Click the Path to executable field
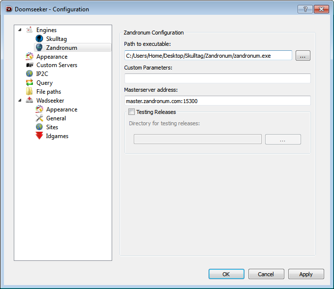The width and height of the screenshot is (334, 289). click(x=208, y=56)
